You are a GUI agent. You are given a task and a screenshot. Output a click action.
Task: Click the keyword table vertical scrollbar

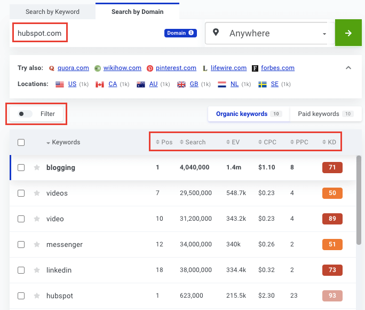click(359, 200)
